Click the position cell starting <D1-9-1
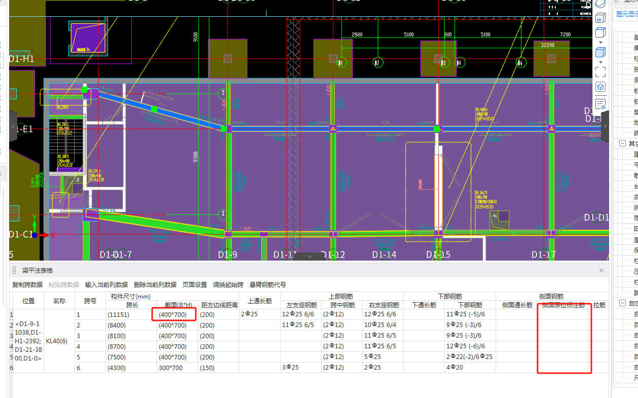 (28, 341)
